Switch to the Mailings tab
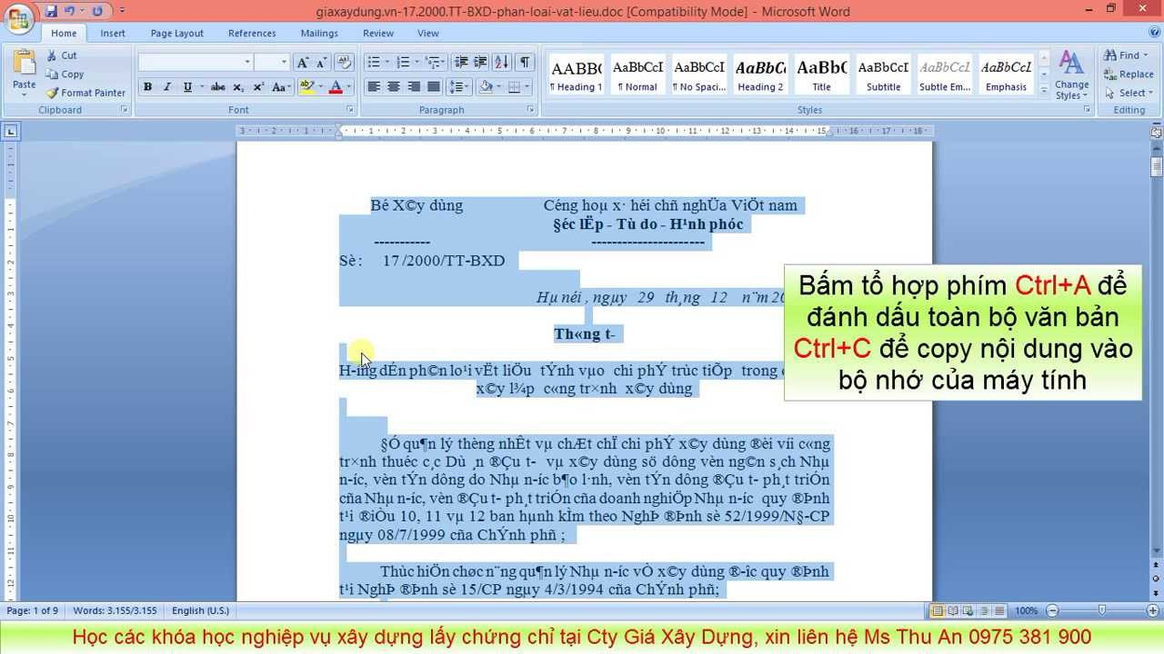1164x654 pixels. pyautogui.click(x=319, y=34)
